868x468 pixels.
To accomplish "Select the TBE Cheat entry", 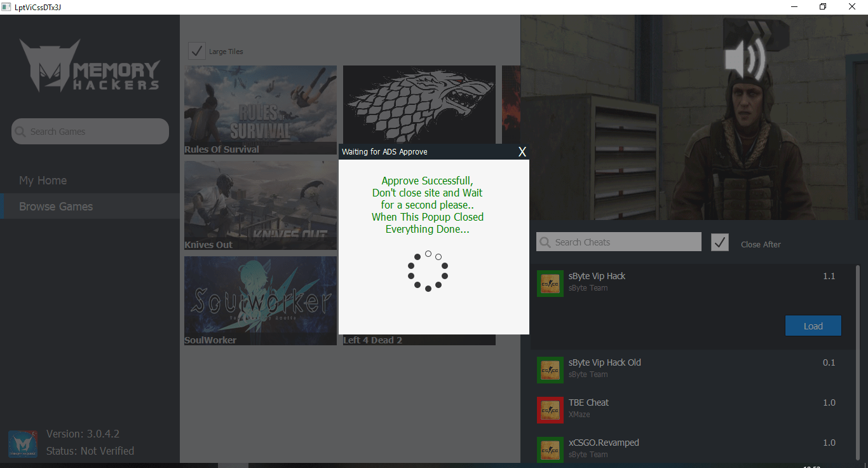I will (693, 409).
